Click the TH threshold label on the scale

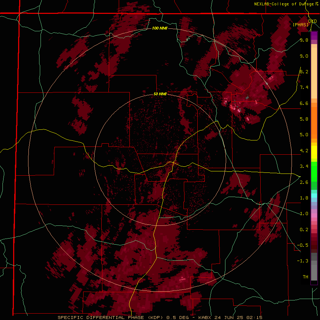pos(305,277)
